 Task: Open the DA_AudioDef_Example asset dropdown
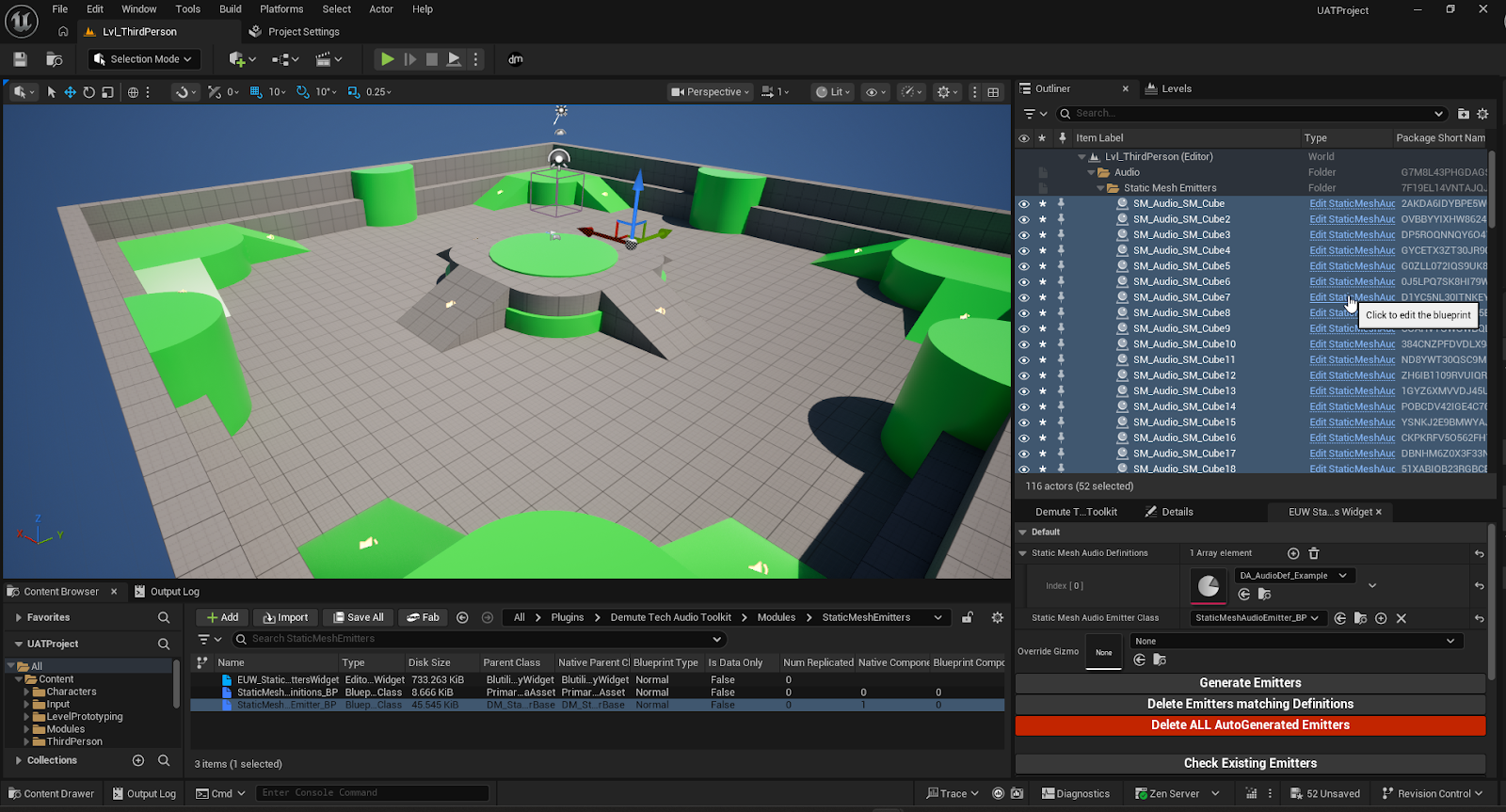[1292, 576]
